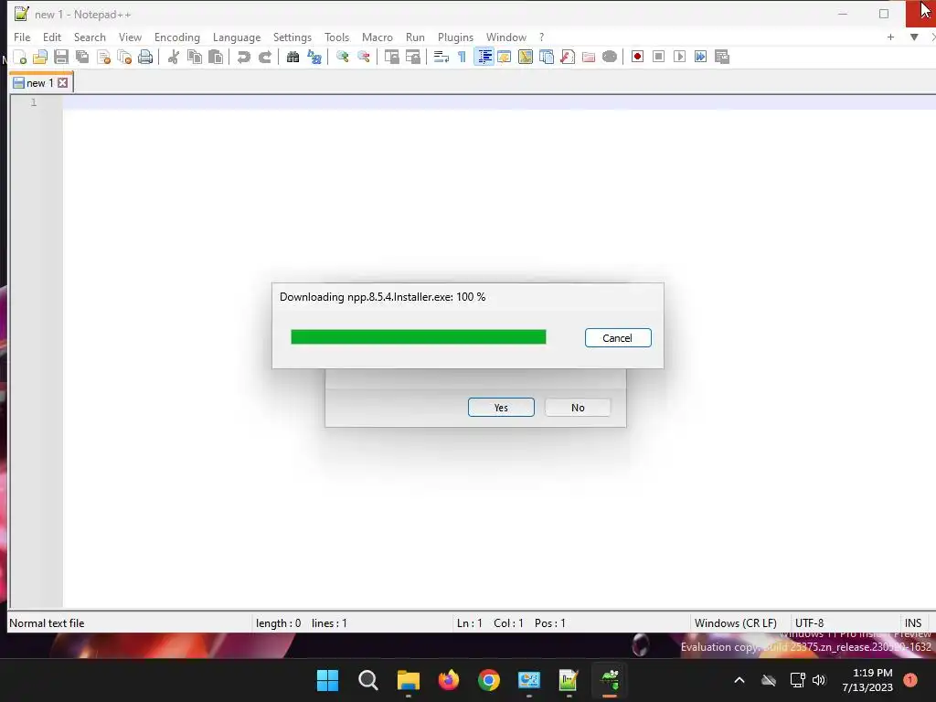Click Windows (CR LF) in status bar

click(736, 623)
